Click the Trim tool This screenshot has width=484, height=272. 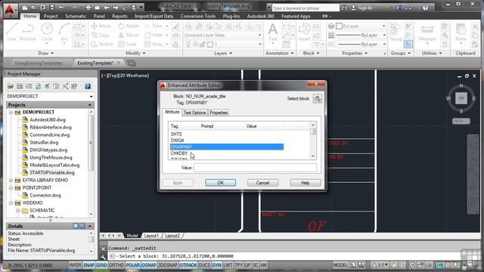154,26
